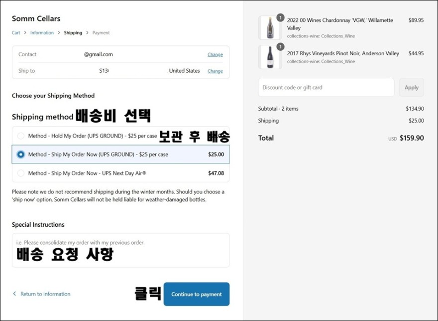Click the Choose your Shipping Method heading
Viewport: 438px width, 321px height.
coord(53,96)
